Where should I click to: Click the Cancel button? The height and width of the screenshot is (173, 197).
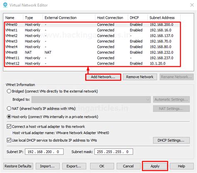point(128,166)
